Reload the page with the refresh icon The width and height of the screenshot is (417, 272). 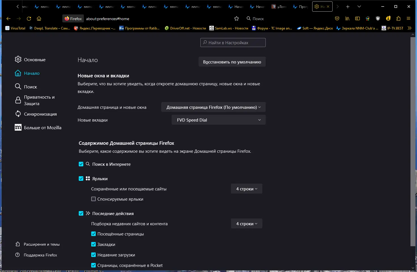pos(29,19)
